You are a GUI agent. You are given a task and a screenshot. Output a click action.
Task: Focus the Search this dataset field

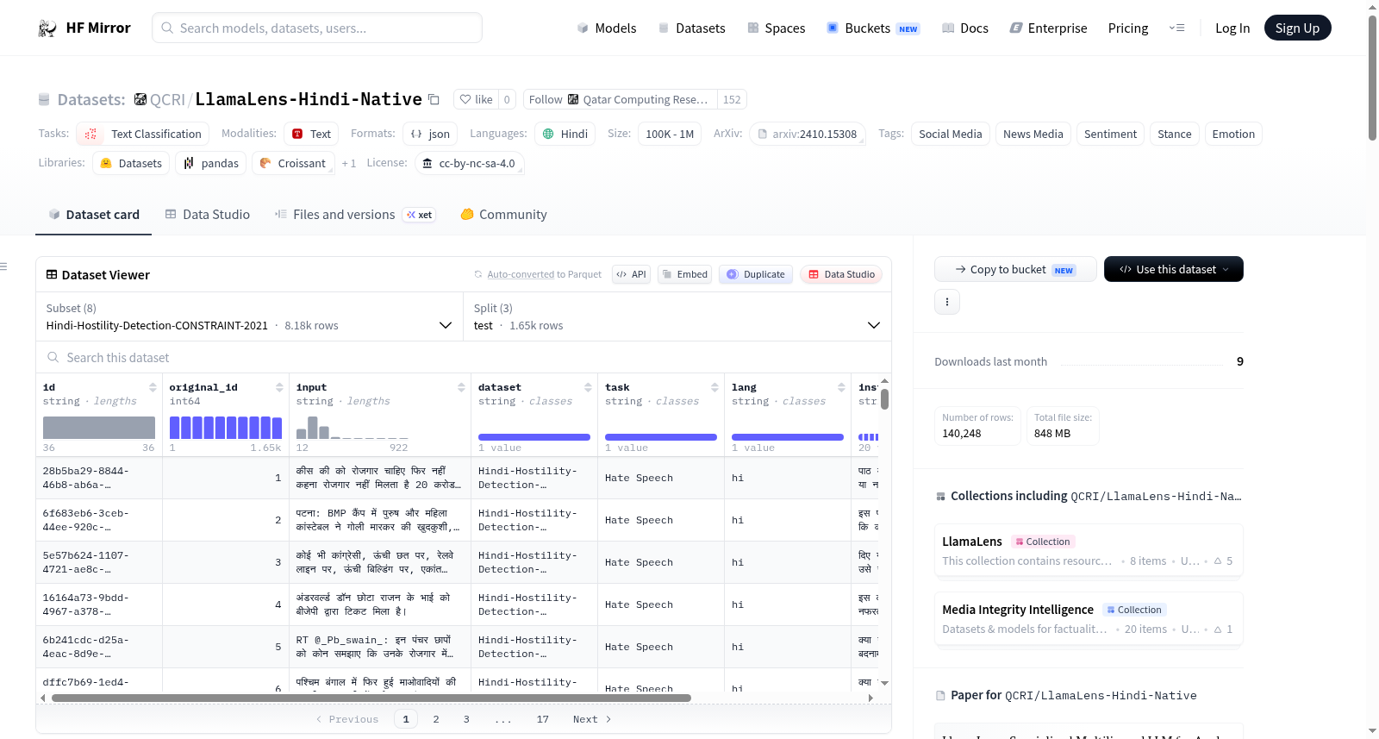coord(464,357)
